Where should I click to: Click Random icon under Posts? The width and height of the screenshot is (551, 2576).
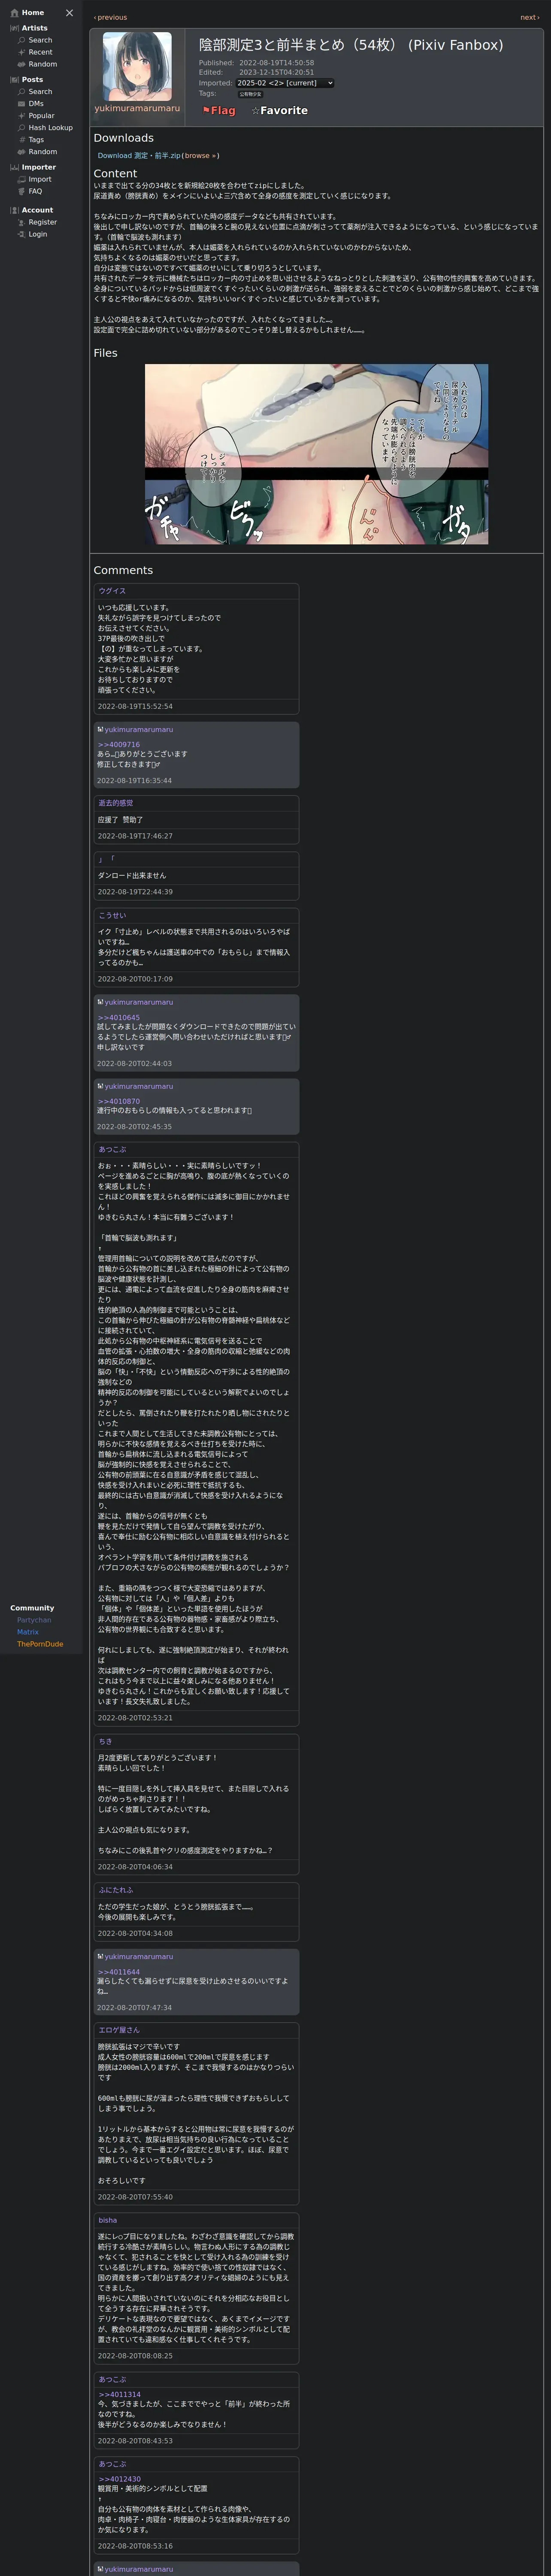[x=22, y=151]
